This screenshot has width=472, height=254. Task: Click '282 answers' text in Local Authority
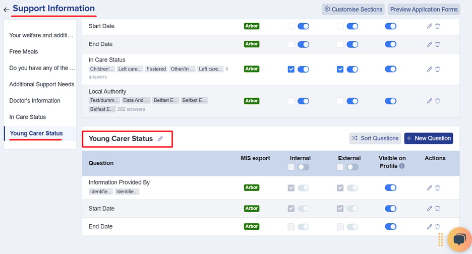pyautogui.click(x=131, y=109)
